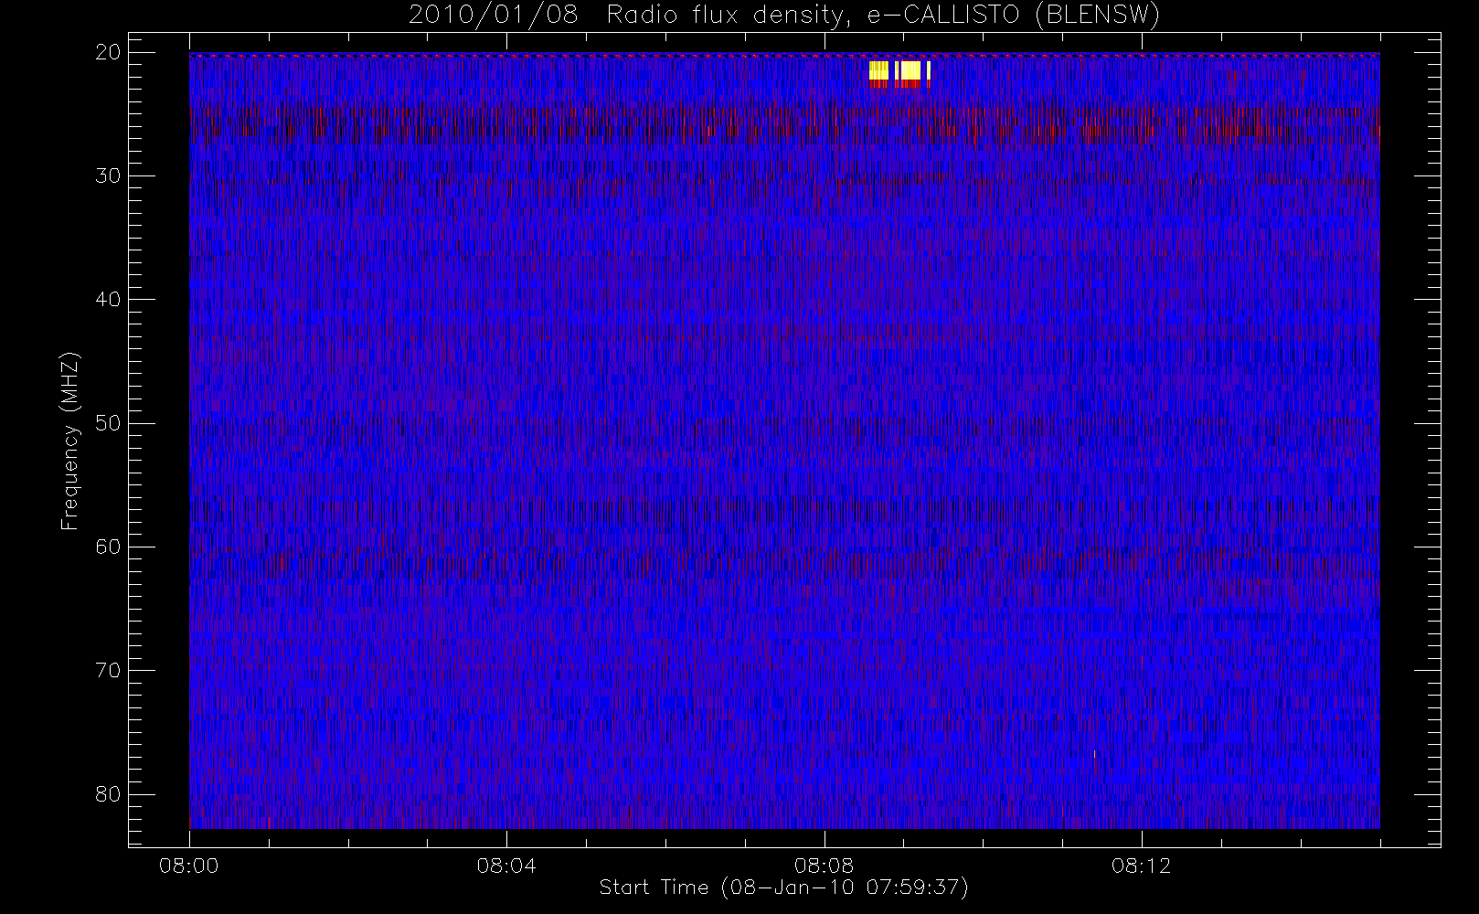Click the "80" frequency tick label

[x=108, y=794]
